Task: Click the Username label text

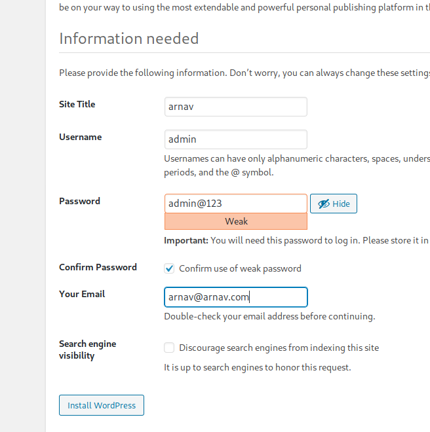Action: coord(80,137)
